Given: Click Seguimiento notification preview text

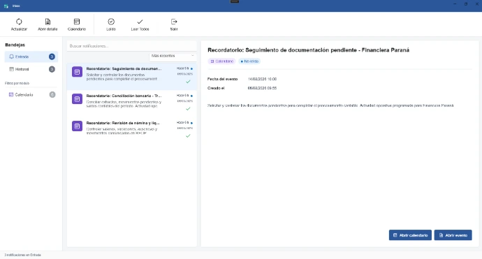Looking at the screenshot, I should [x=122, y=77].
